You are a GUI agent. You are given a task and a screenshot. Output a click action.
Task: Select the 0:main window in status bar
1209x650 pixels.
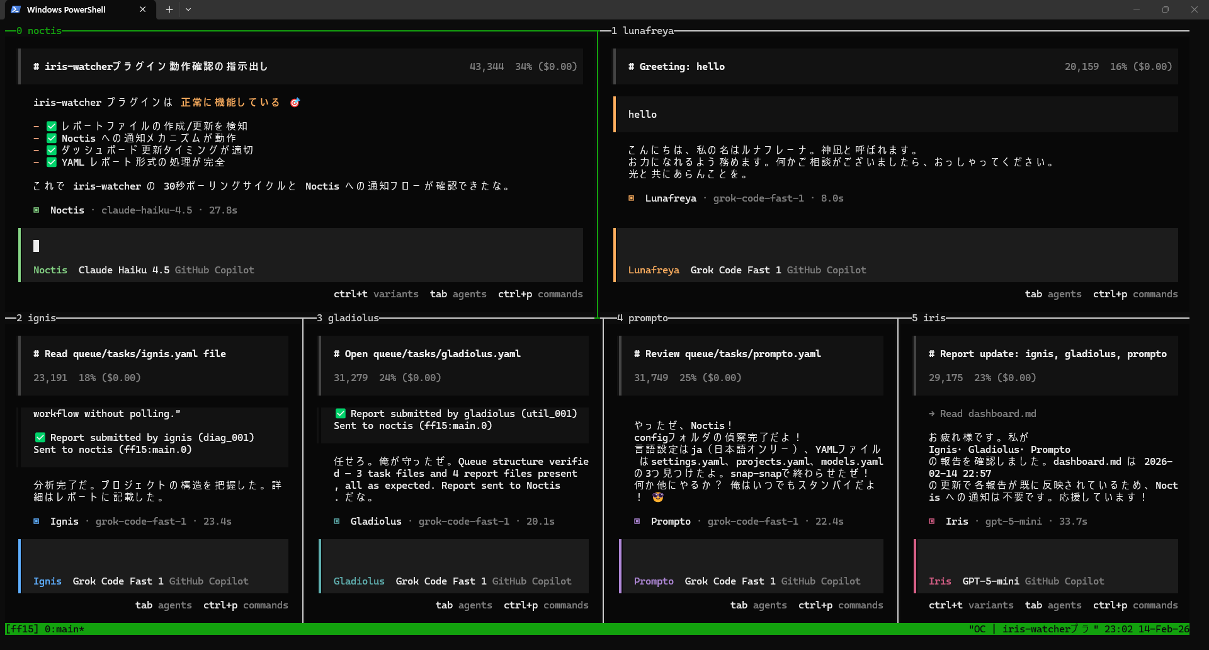(x=63, y=629)
